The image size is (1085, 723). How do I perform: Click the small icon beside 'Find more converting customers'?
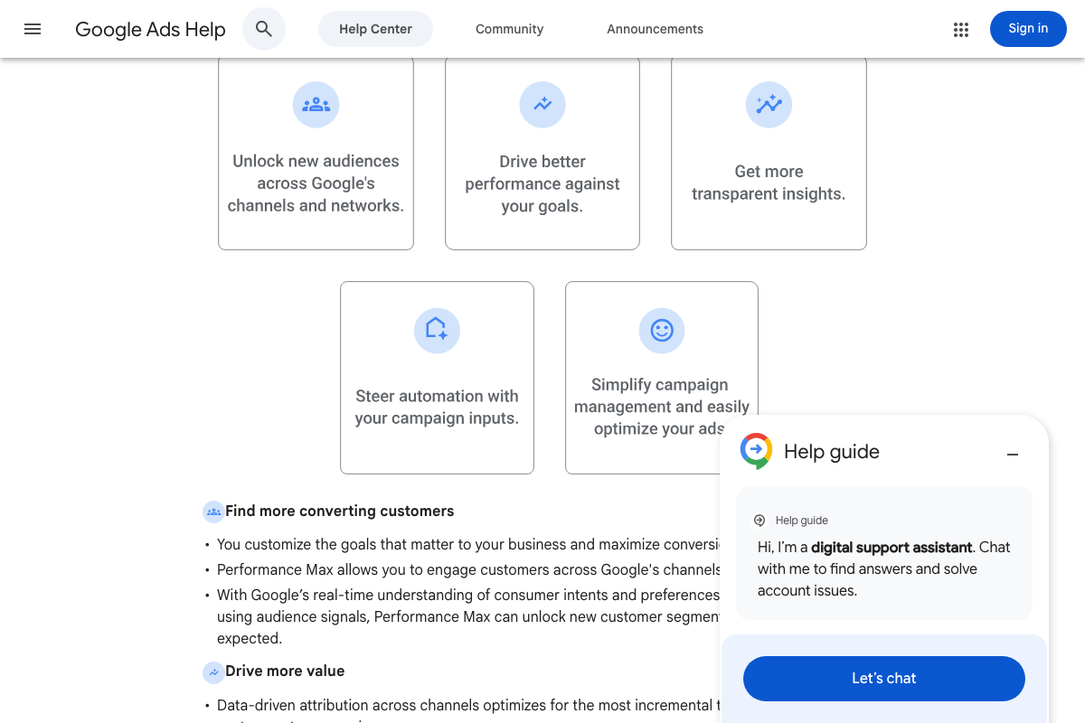(x=213, y=512)
